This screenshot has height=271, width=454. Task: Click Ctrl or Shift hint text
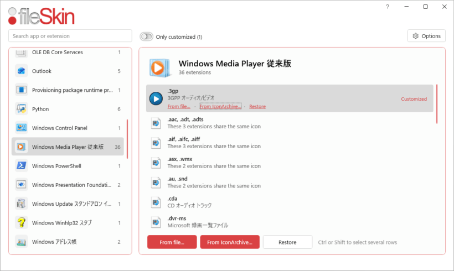[x=357, y=242]
